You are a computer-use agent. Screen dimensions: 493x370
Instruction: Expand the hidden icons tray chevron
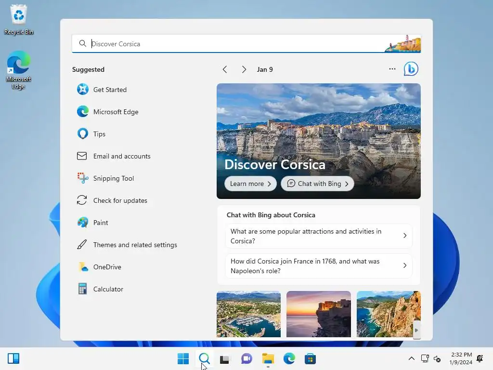click(x=411, y=358)
